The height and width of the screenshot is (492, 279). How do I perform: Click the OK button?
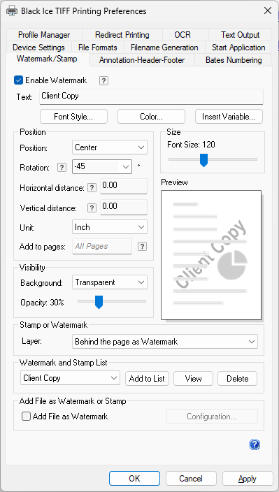[134, 479]
